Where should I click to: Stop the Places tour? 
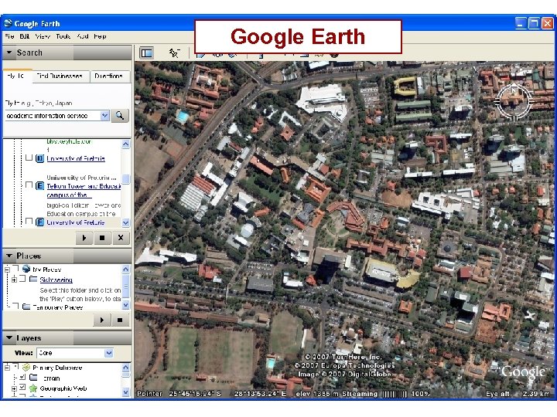120,320
